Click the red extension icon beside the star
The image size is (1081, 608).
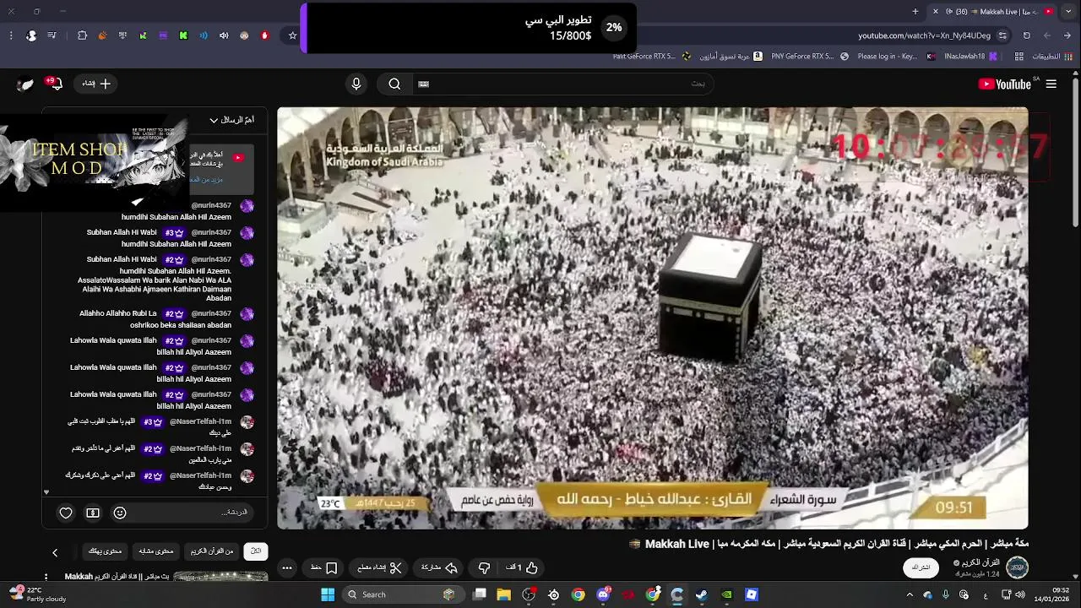(264, 35)
